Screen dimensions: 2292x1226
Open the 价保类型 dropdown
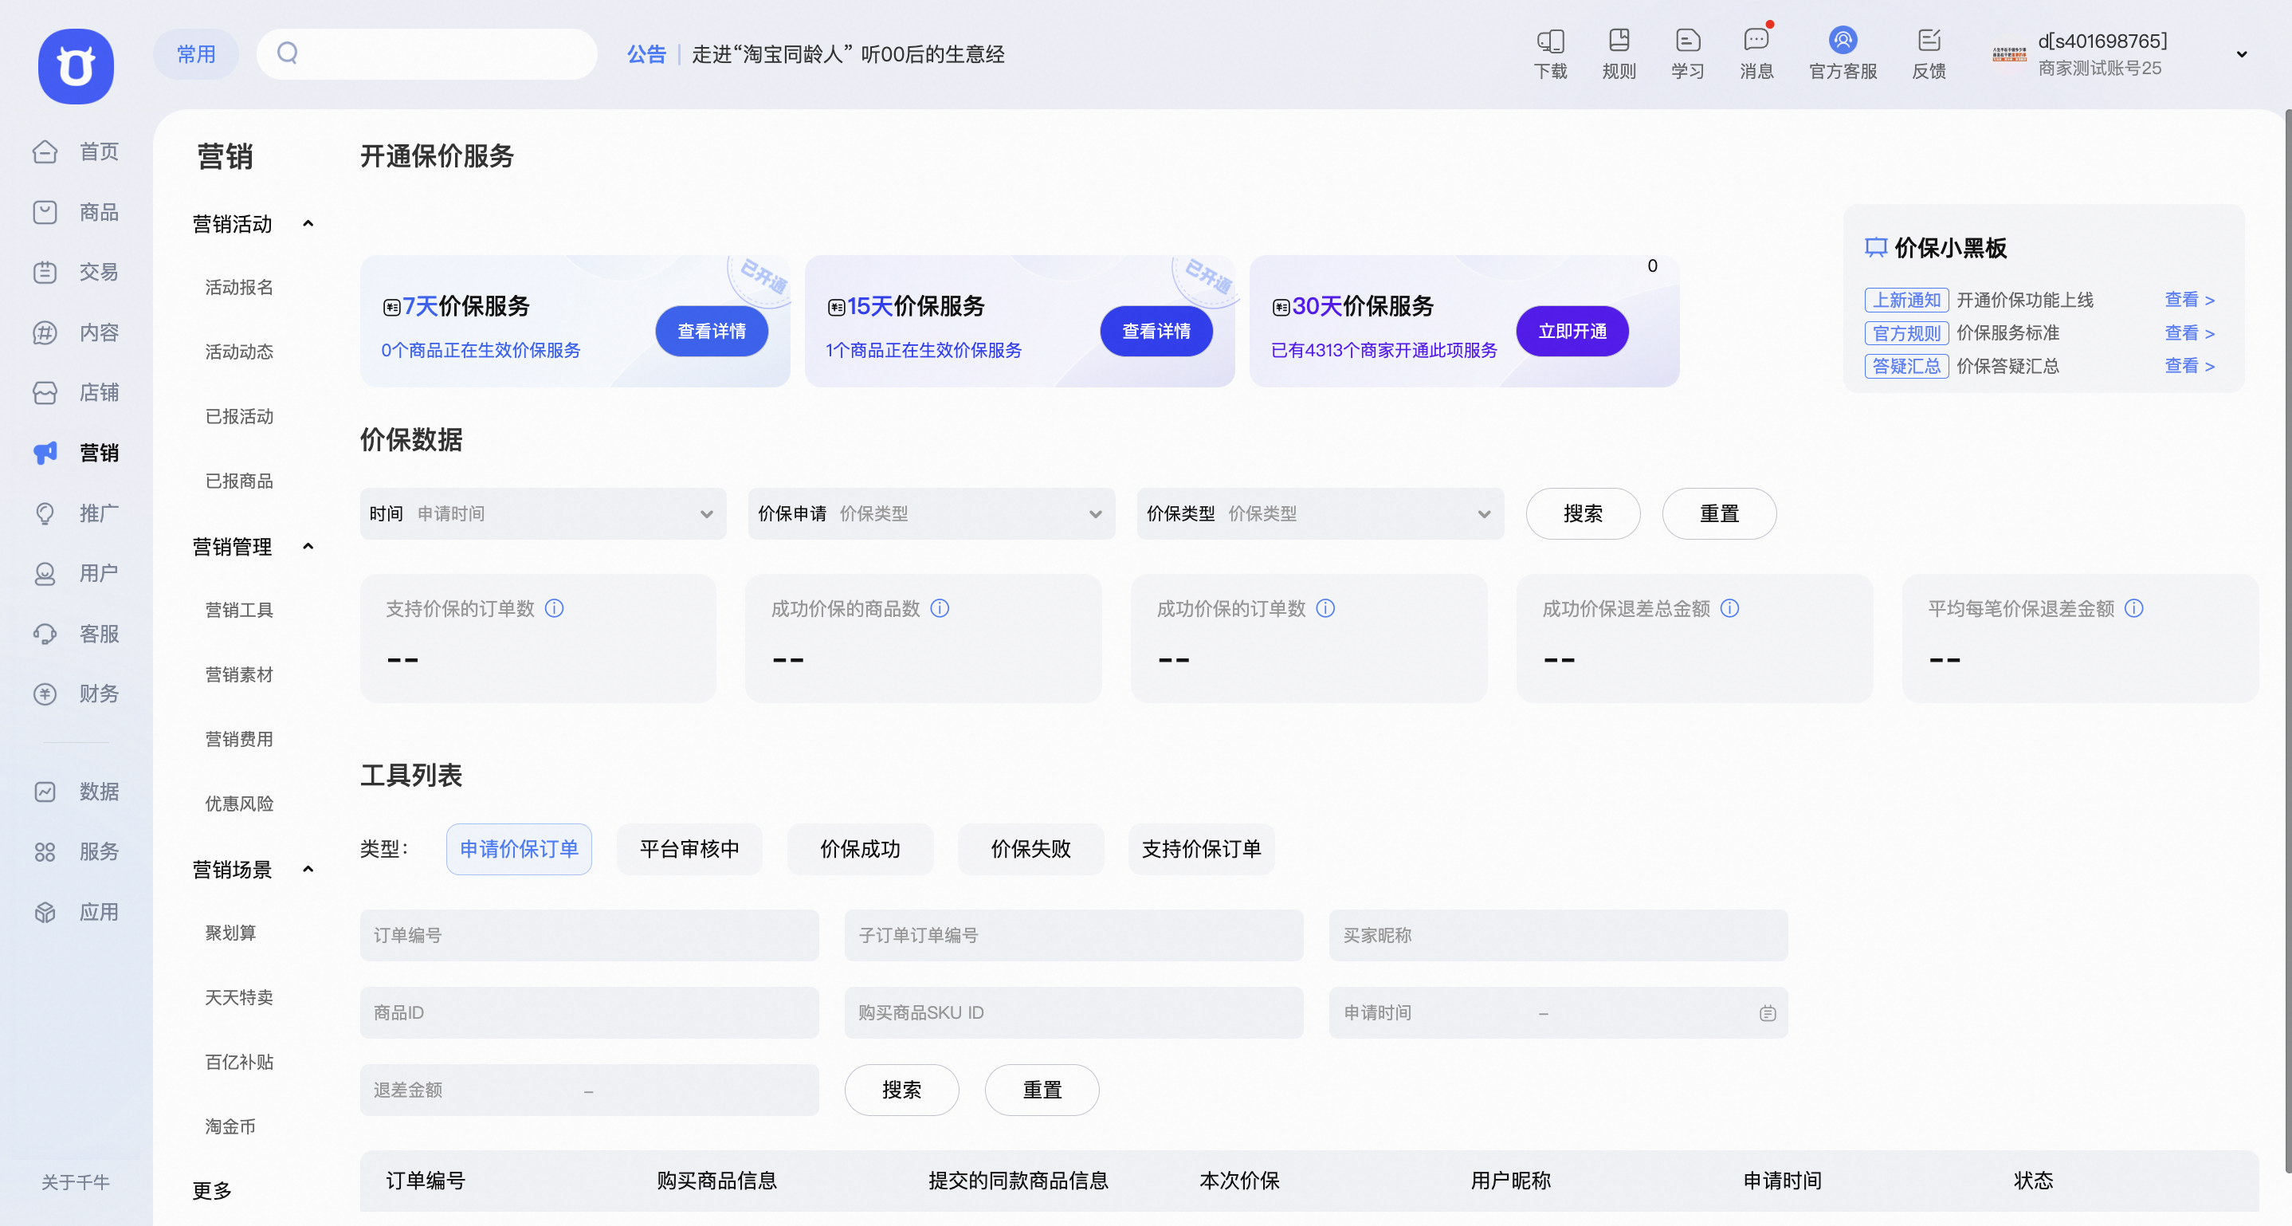tap(1320, 513)
